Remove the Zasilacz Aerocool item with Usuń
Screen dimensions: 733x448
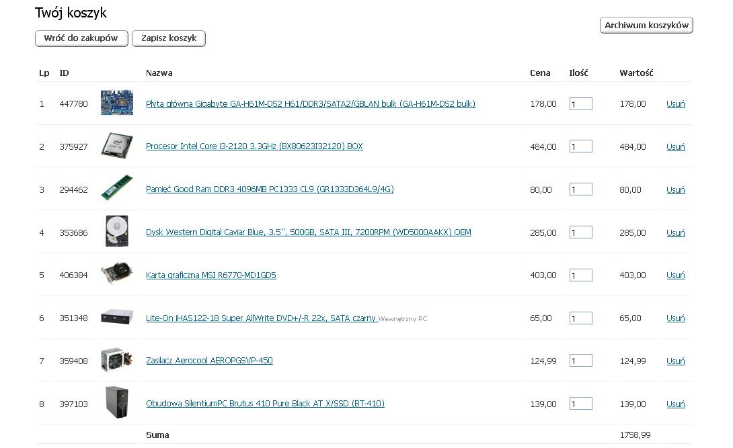pyautogui.click(x=675, y=361)
